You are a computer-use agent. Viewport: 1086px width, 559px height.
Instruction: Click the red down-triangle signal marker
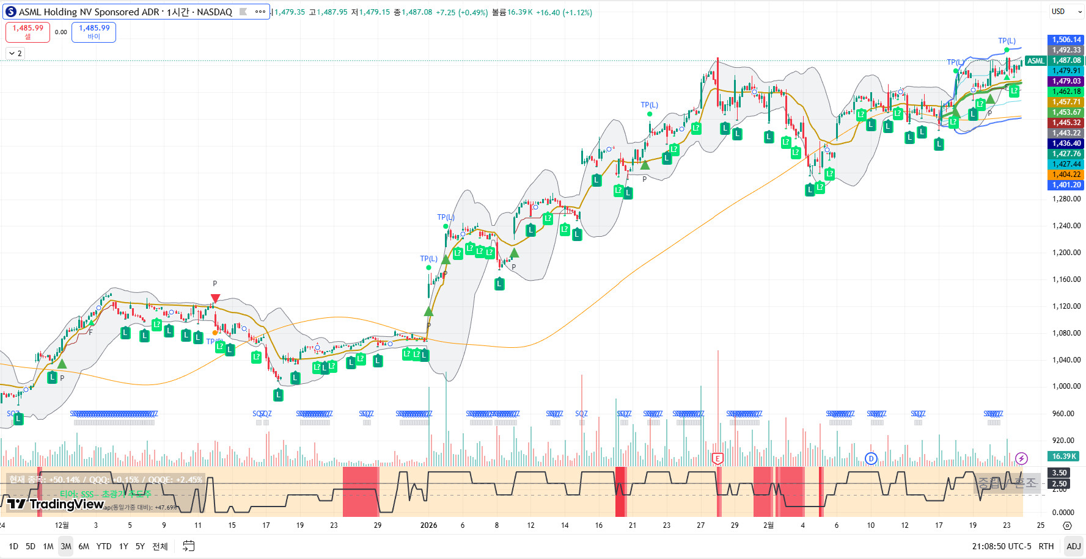(215, 298)
